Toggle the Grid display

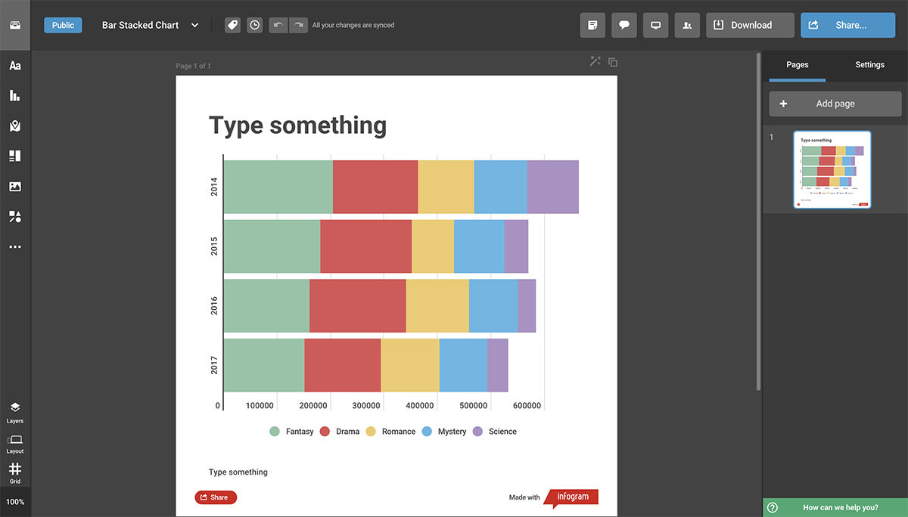pyautogui.click(x=15, y=473)
